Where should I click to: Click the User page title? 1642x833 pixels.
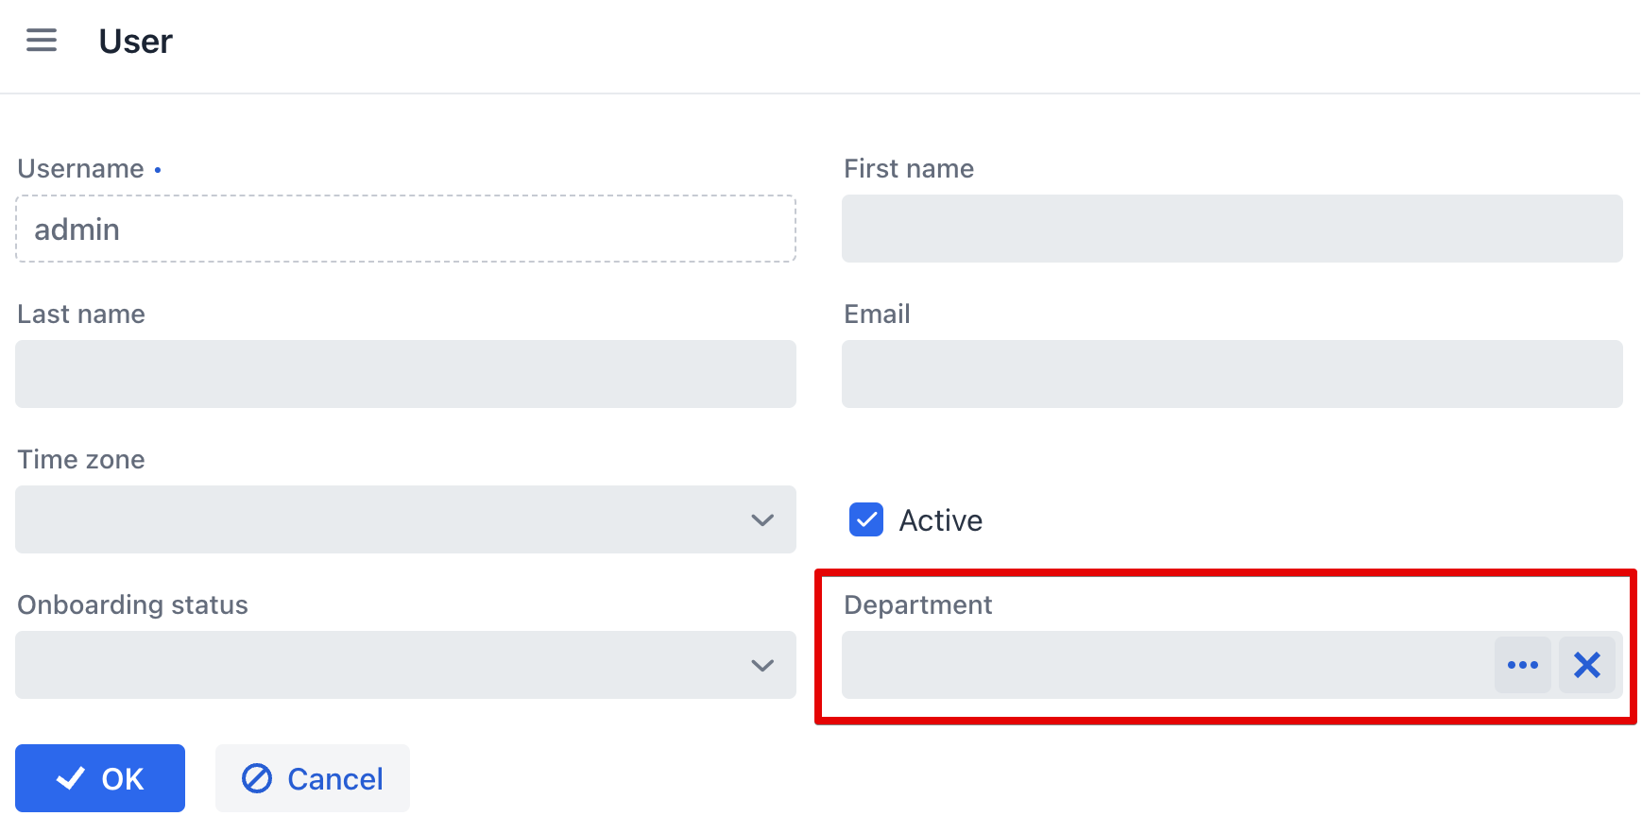coord(135,42)
